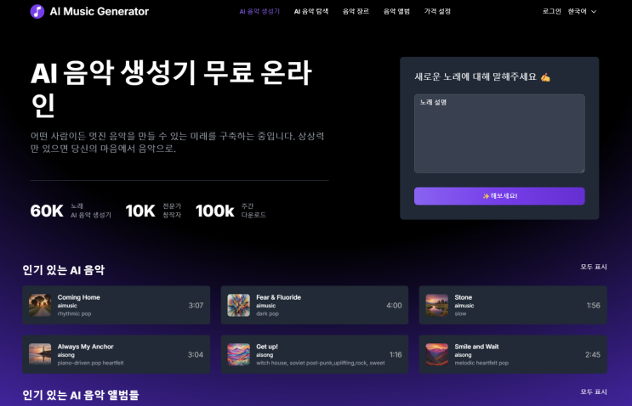Click the purple 해보세요! generate button

coord(499,196)
